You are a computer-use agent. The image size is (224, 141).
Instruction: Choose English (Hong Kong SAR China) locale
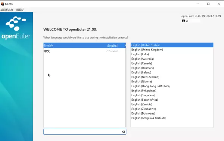(x=172, y=86)
